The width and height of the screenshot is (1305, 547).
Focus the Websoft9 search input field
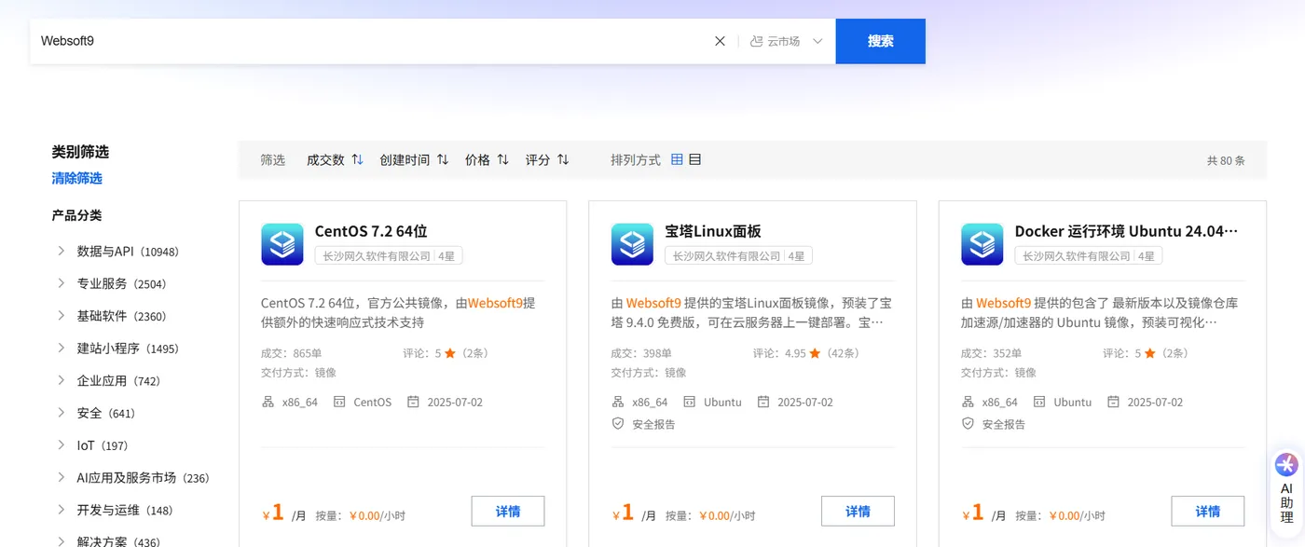(371, 41)
